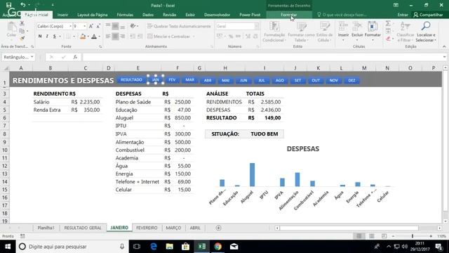Click the Inserir cells icon
This screenshot has width=449, height=253.
coord(343,27)
